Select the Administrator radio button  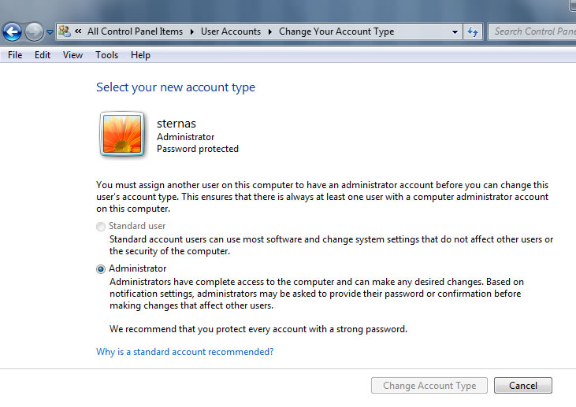click(101, 269)
